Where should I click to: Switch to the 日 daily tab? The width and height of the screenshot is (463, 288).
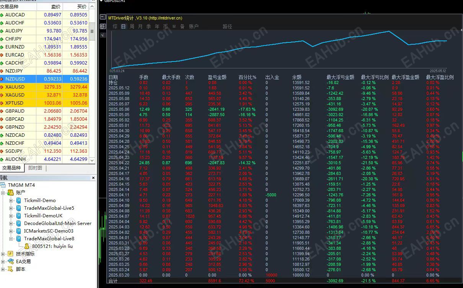click(123, 26)
